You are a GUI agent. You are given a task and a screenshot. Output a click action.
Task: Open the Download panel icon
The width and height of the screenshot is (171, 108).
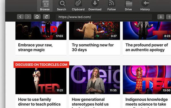[x=95, y=3]
